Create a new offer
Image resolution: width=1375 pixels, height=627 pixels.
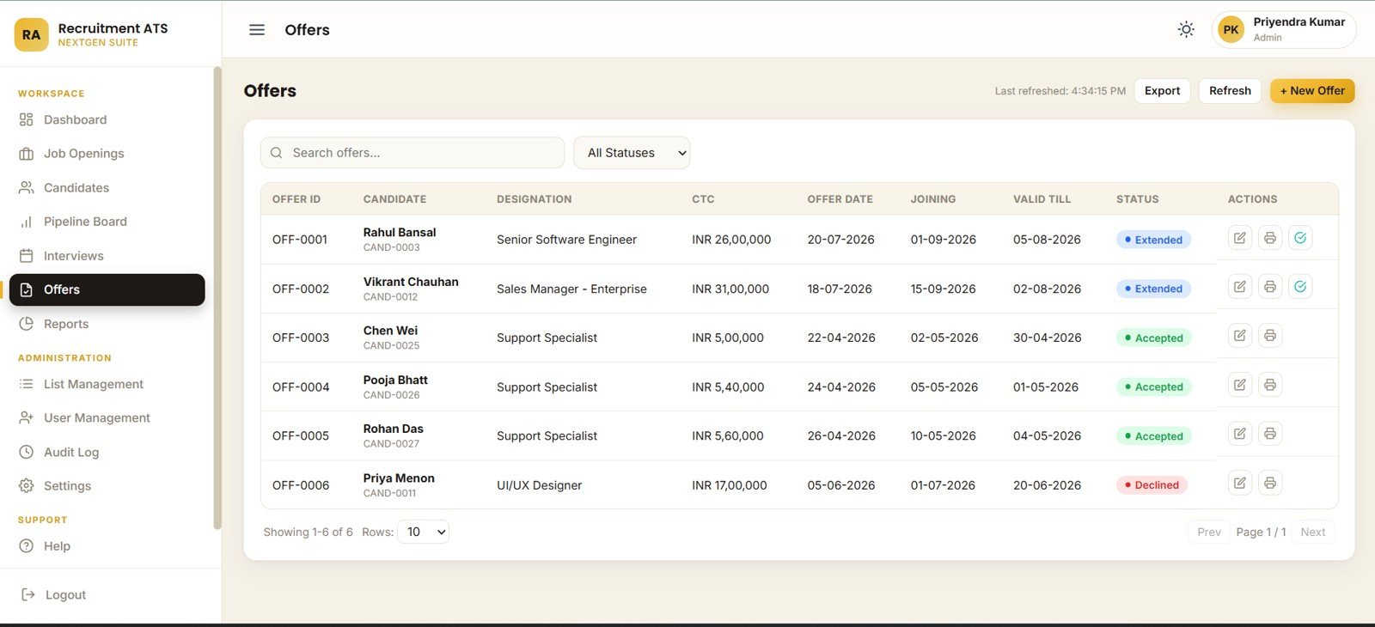[x=1312, y=91]
